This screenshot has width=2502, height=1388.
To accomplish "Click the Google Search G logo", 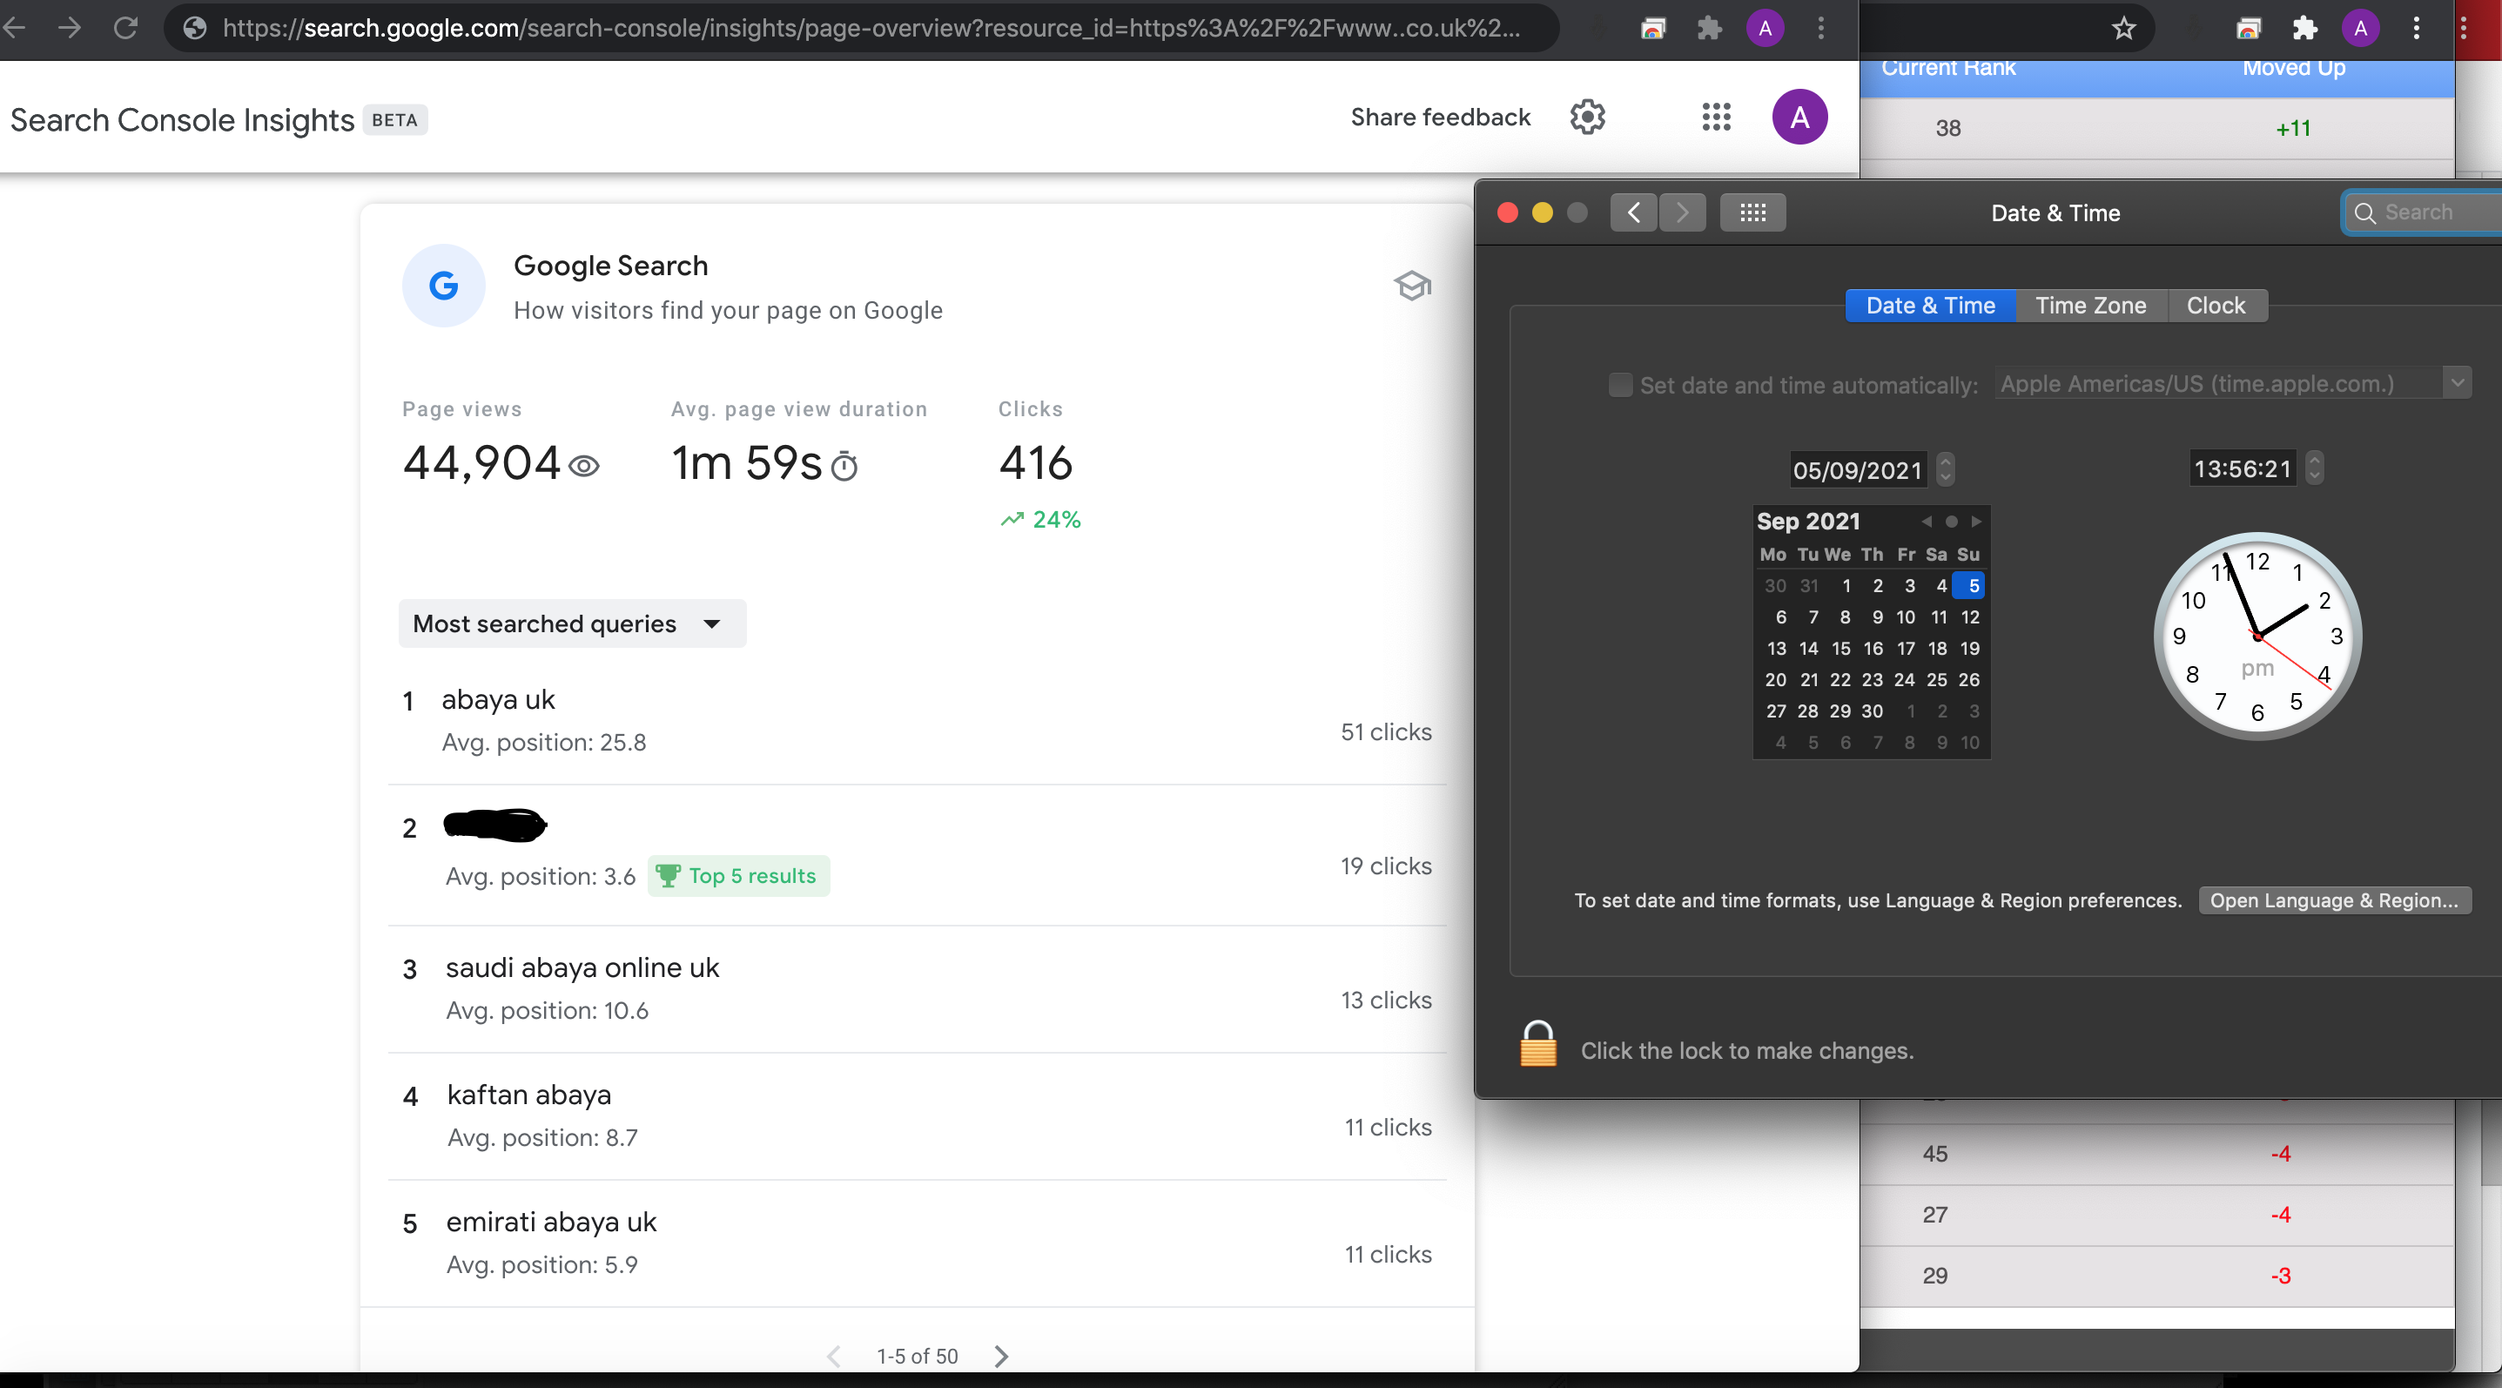I will click(x=444, y=286).
